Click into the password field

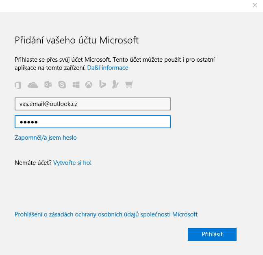pyautogui.click(x=92, y=122)
